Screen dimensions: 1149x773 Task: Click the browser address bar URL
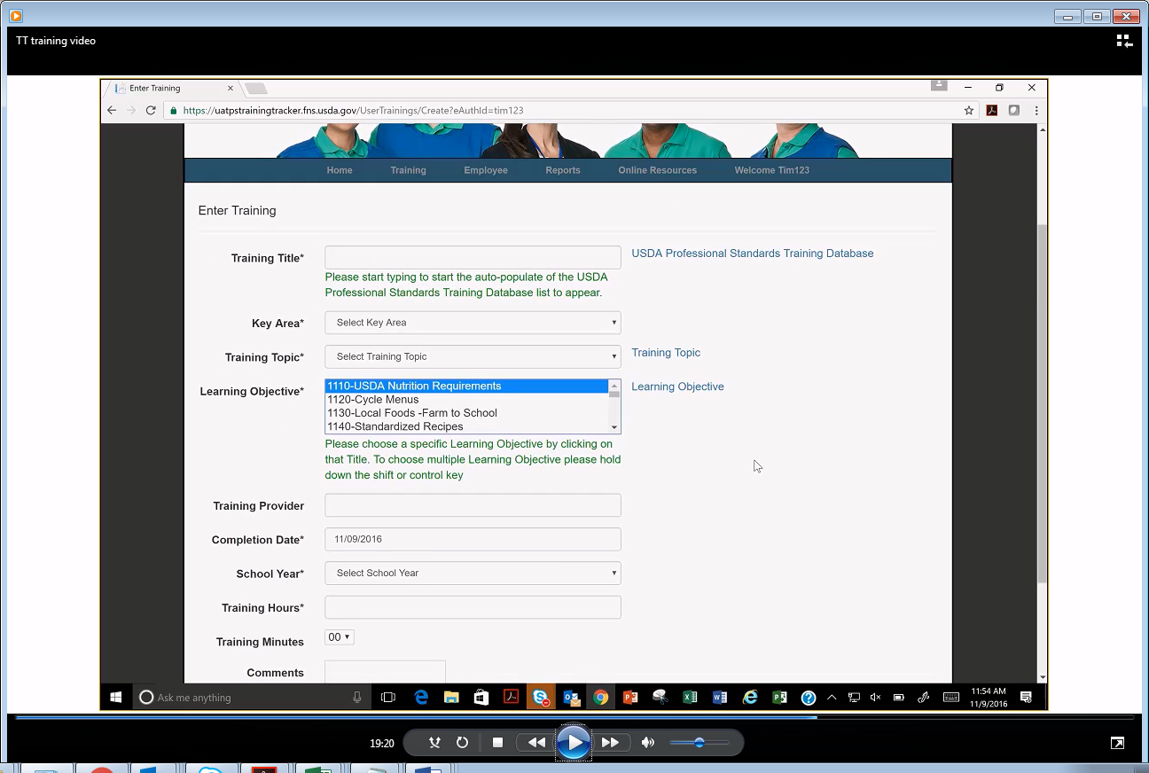click(353, 111)
